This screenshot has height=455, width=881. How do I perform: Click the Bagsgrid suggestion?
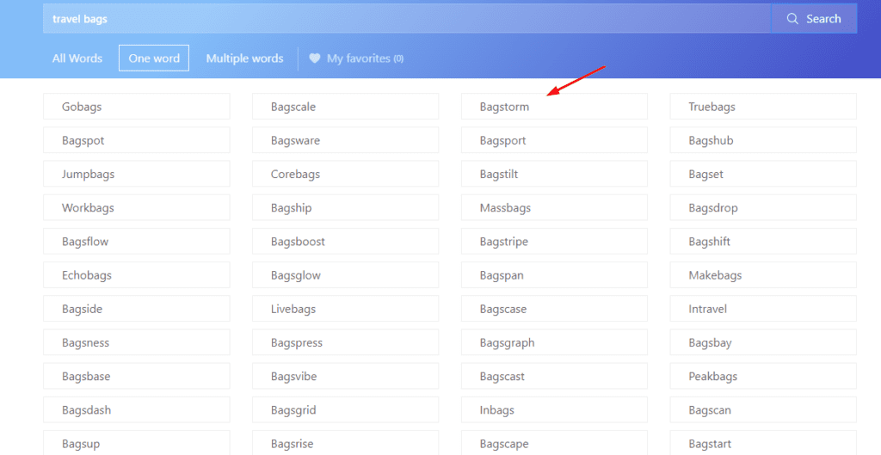346,409
